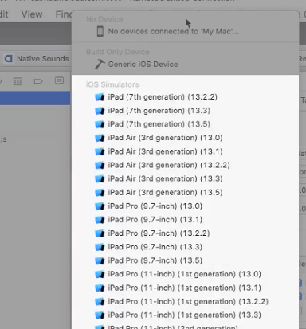Select iPad Pro (9.7-inch) (13.3)
This screenshot has height=329, width=306.
point(185,247)
